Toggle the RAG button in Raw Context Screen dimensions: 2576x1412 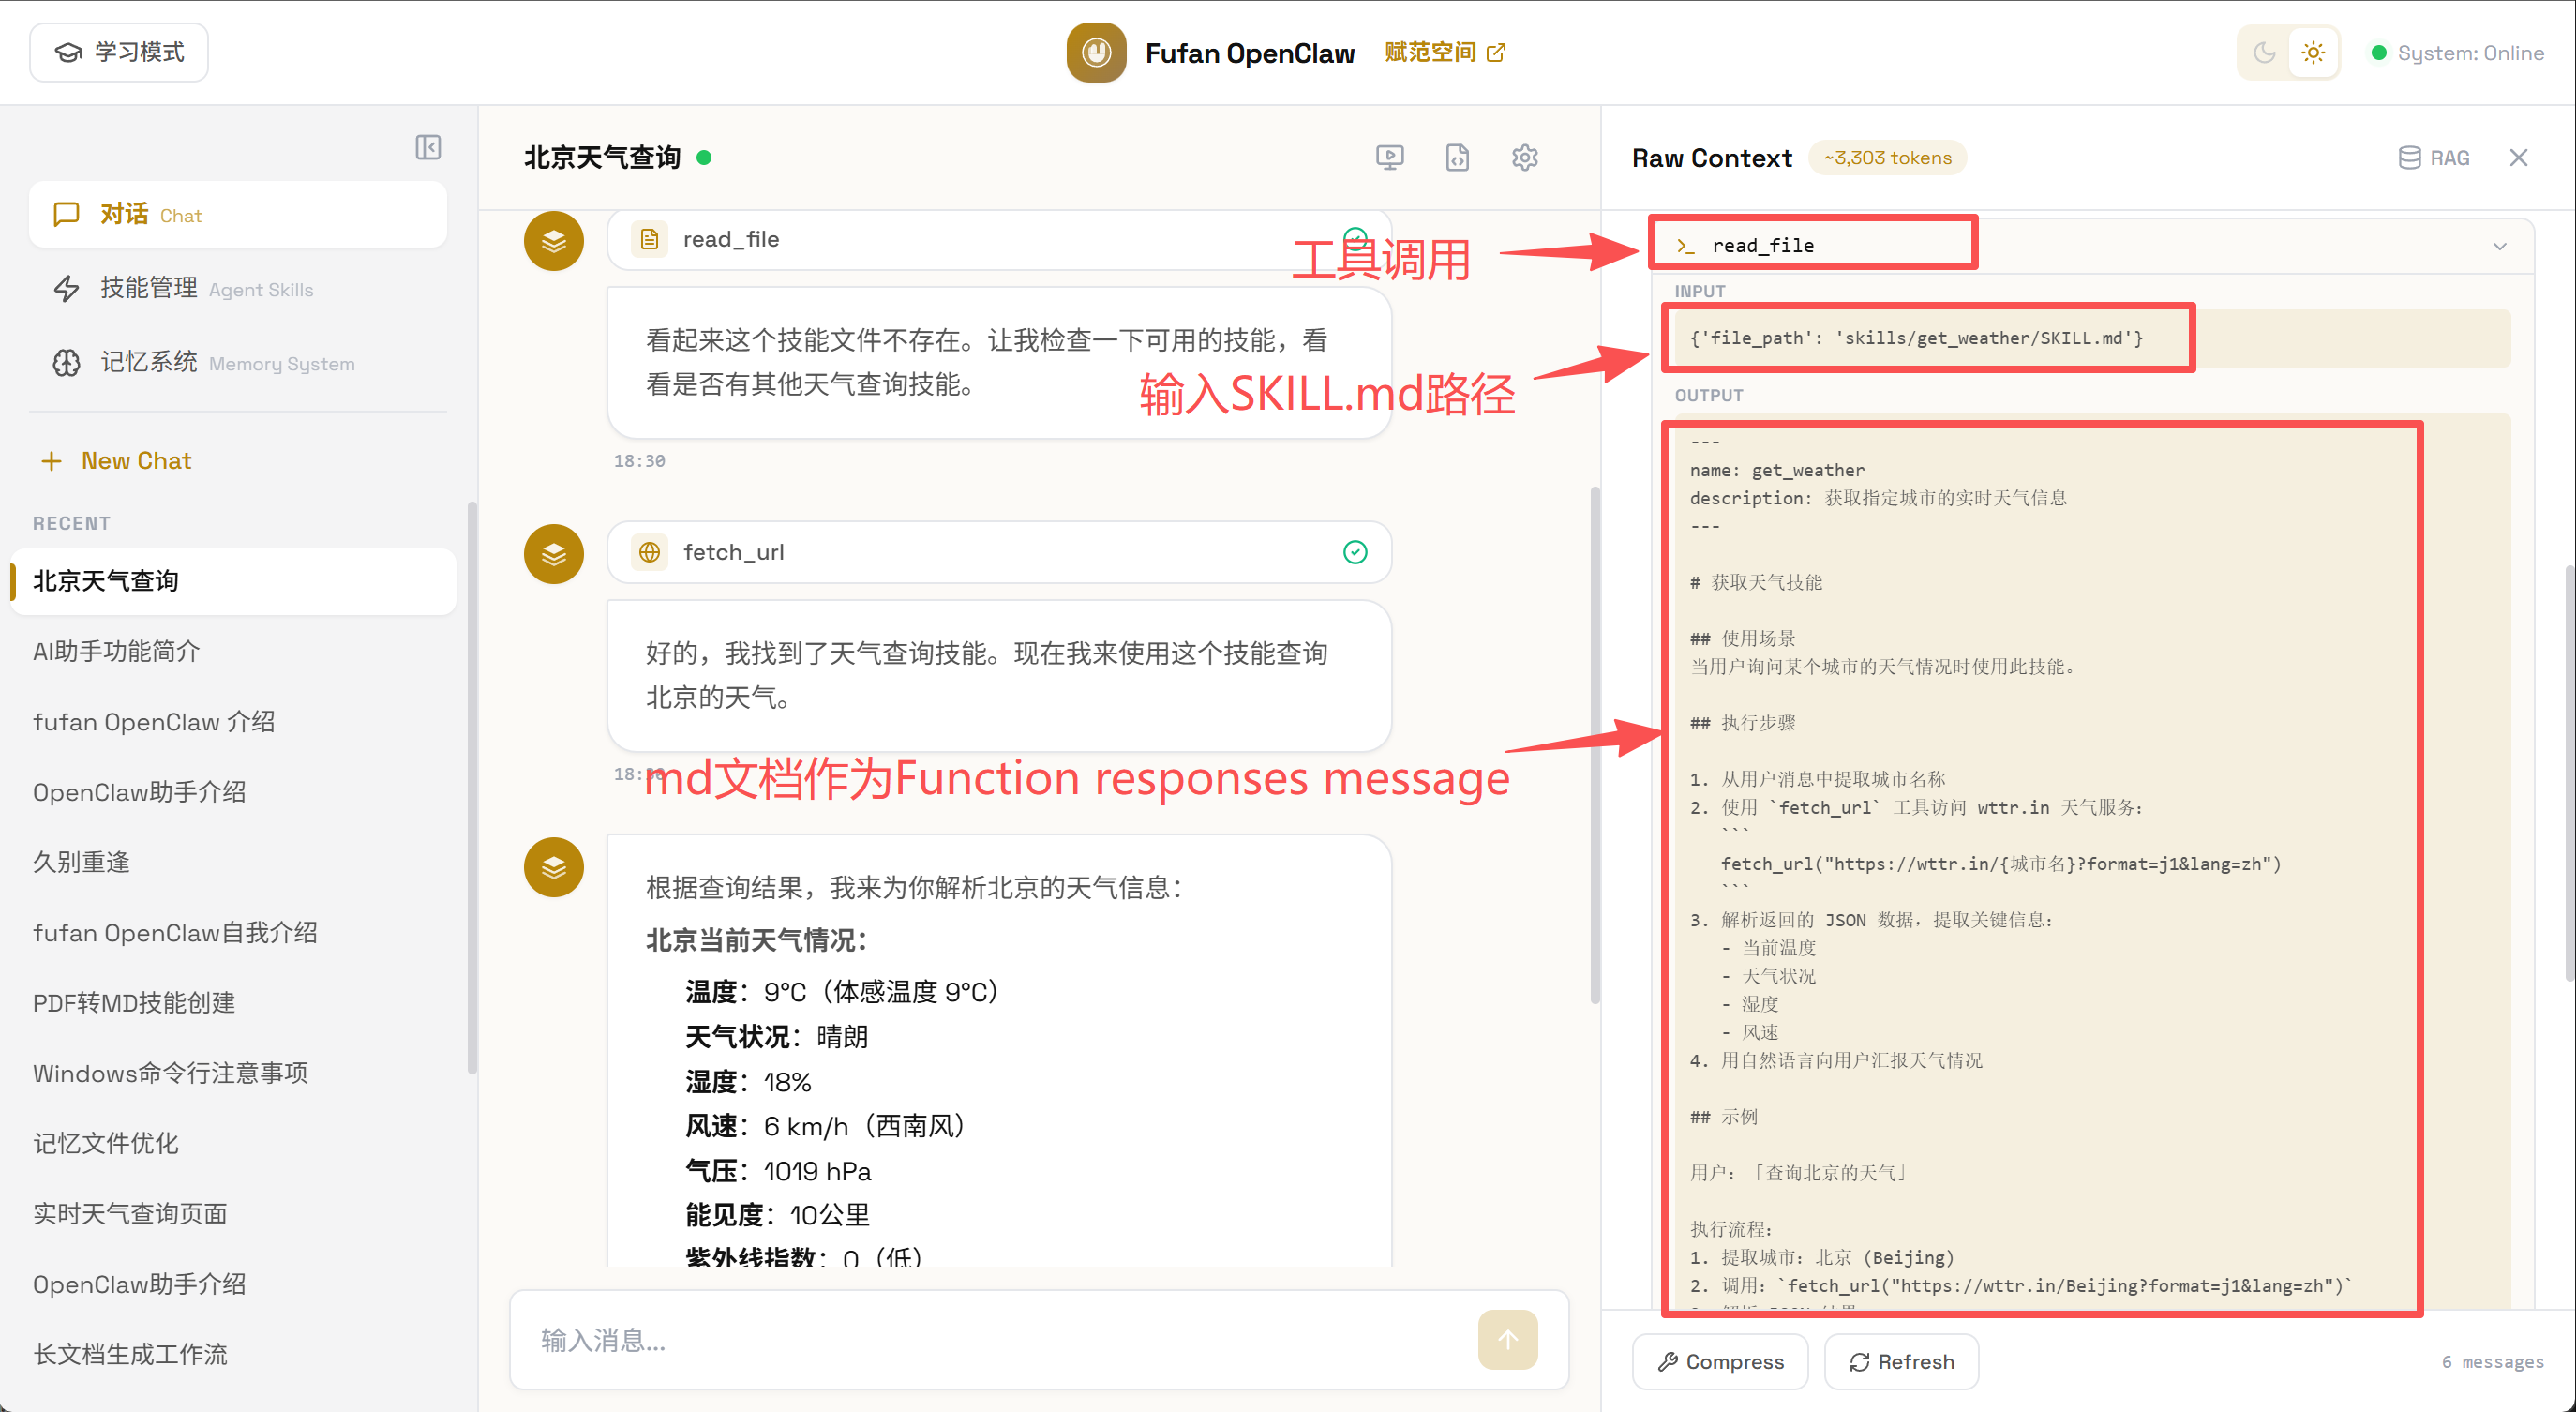2433,158
